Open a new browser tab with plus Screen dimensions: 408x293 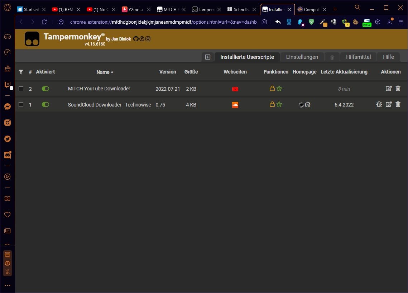click(335, 9)
